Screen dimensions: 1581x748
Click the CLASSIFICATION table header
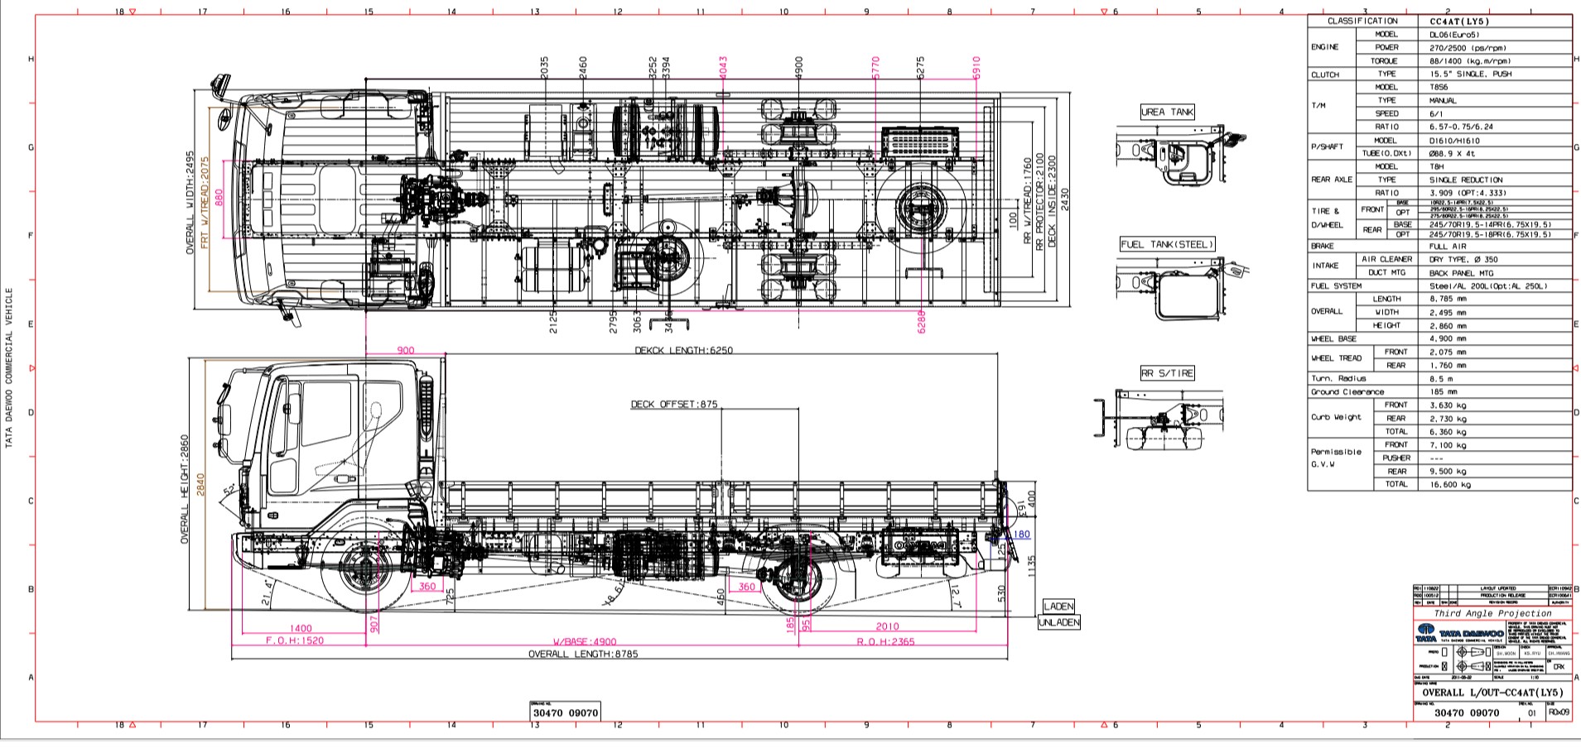(x=1362, y=22)
